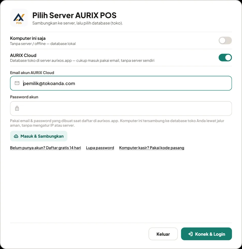
Task: Focus the Password akun input field
Action: (121, 109)
